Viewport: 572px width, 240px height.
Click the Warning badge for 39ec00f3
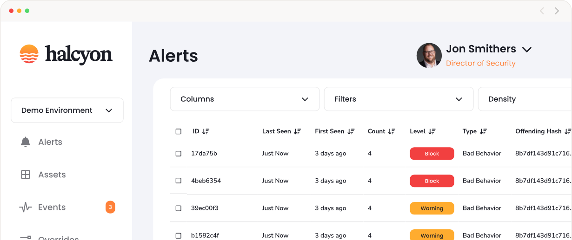[x=432, y=208]
